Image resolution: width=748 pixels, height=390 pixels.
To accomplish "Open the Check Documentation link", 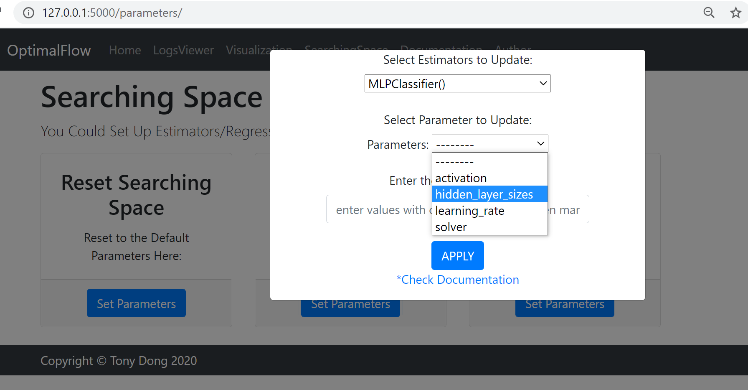I will click(458, 280).
